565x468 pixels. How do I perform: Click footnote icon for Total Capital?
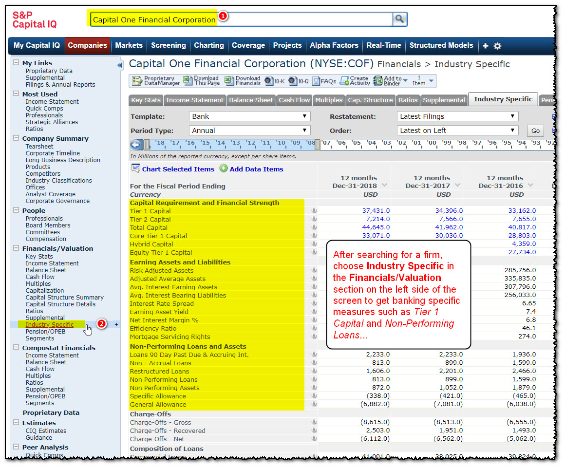pyautogui.click(x=314, y=227)
